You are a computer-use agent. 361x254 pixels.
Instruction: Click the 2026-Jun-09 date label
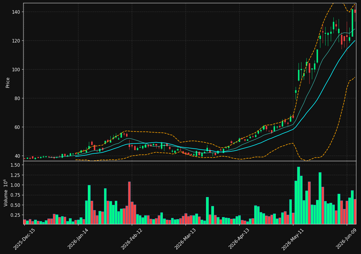coord(346,239)
